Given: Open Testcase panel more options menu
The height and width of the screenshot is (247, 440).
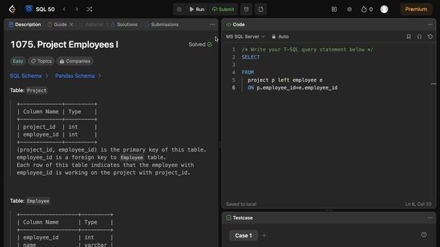Looking at the screenshot, I should (x=430, y=217).
